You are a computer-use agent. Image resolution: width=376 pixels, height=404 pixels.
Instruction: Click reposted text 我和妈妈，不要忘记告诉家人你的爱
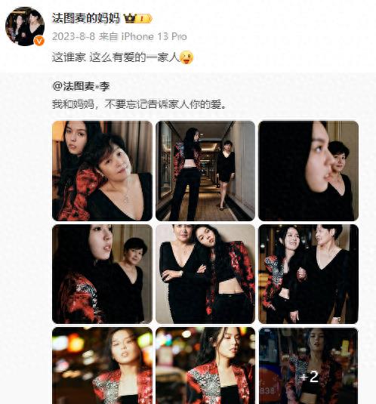point(140,104)
